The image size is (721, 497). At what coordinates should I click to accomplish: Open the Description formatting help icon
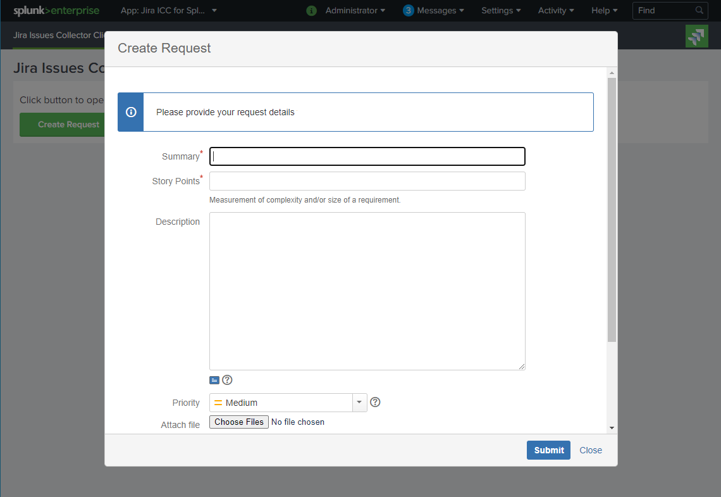(x=227, y=380)
